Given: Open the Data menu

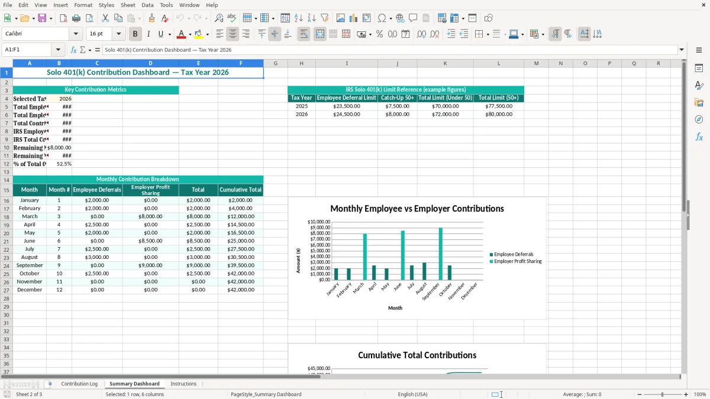Looking at the screenshot, I should (x=147, y=5).
